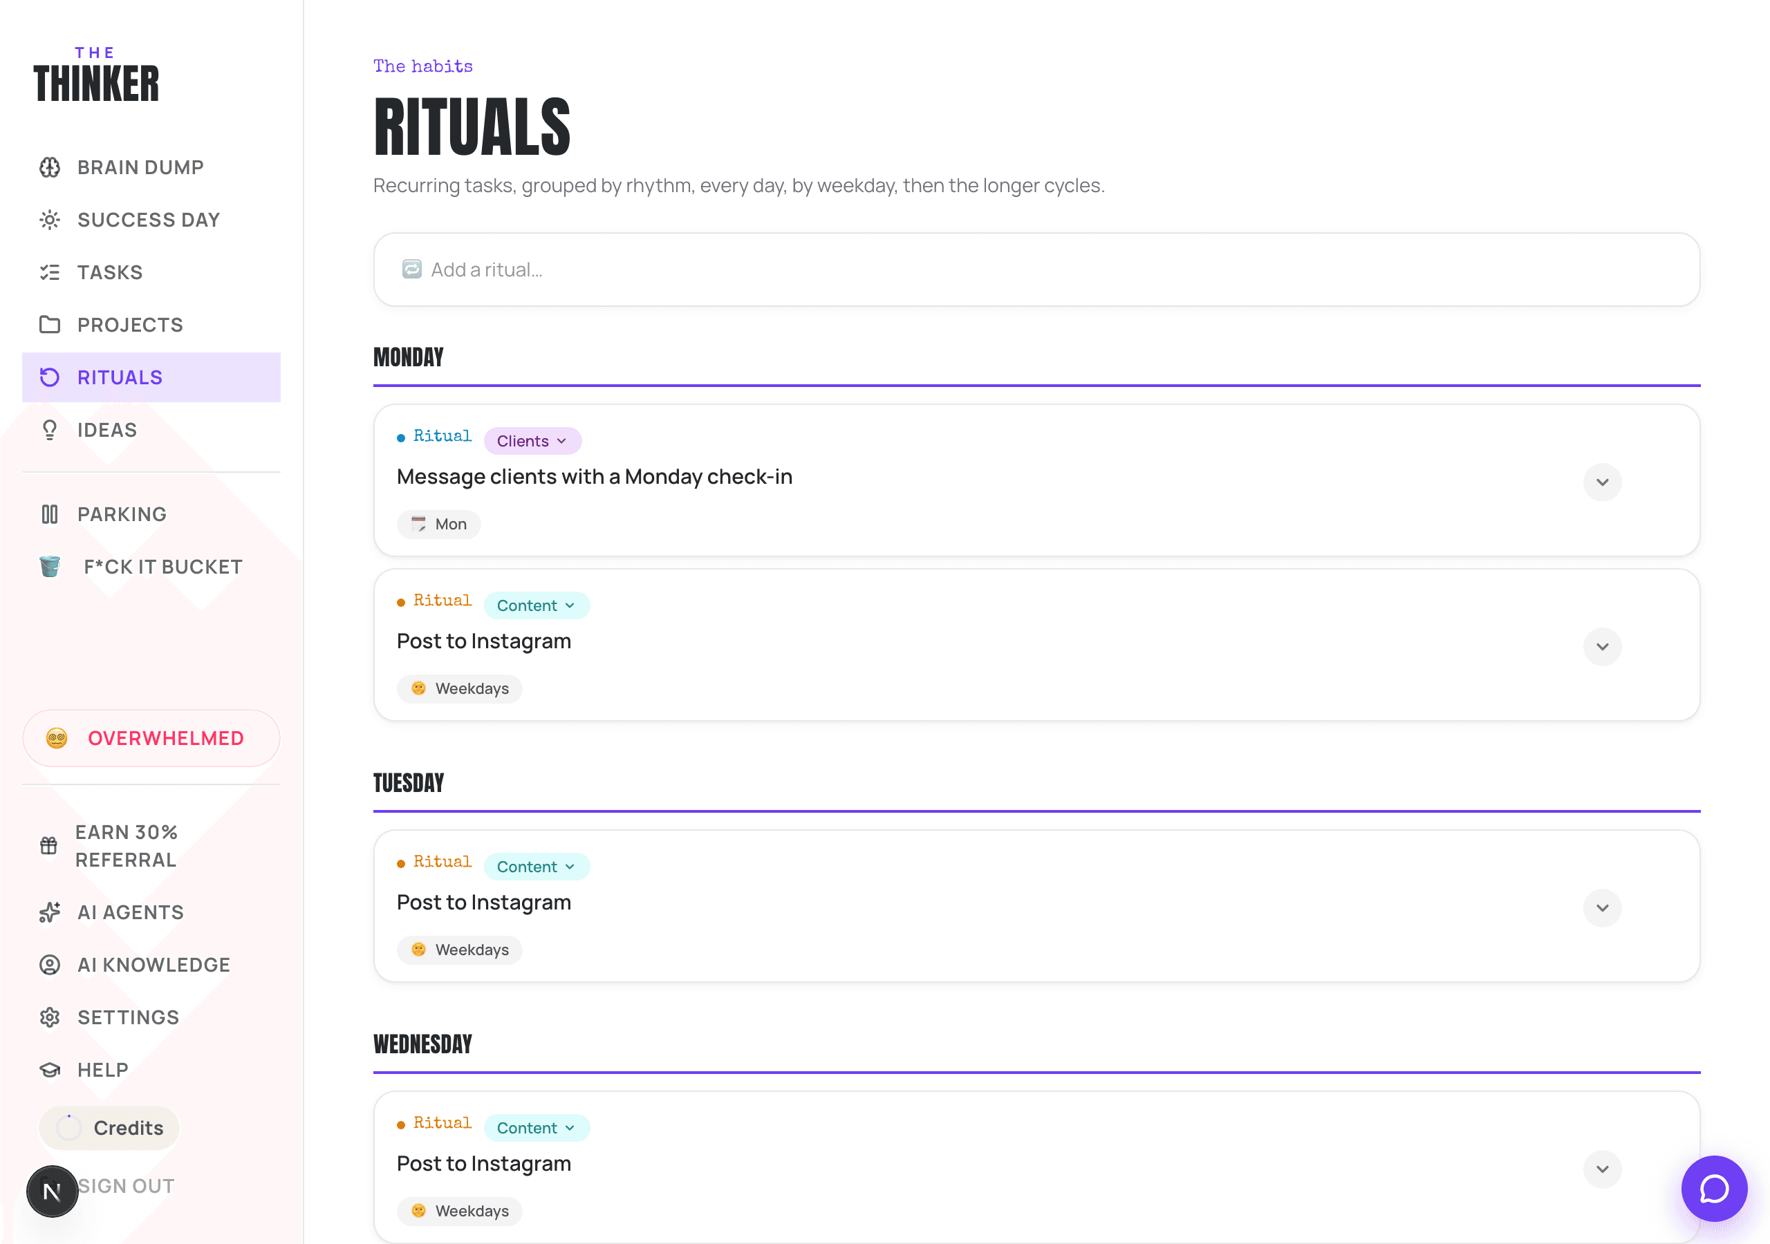Click the round N avatar badge
Screen dimensions: 1770x1244
[x=53, y=1191]
